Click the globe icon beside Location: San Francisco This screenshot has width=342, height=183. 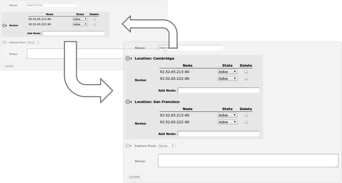click(x=128, y=102)
